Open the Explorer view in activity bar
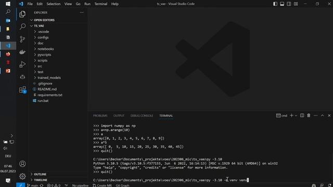The height and width of the screenshot is (187, 333). [x=22, y=14]
